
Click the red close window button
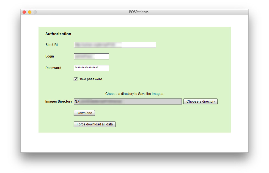point(24,12)
